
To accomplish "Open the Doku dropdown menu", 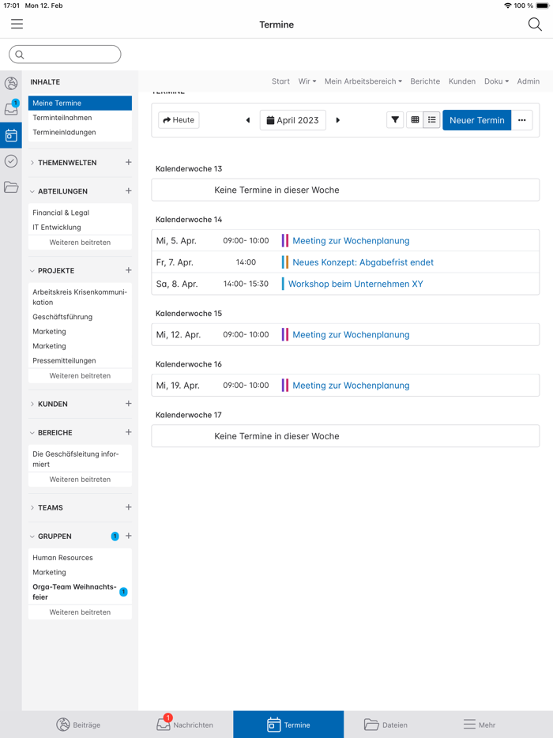I will (x=497, y=81).
